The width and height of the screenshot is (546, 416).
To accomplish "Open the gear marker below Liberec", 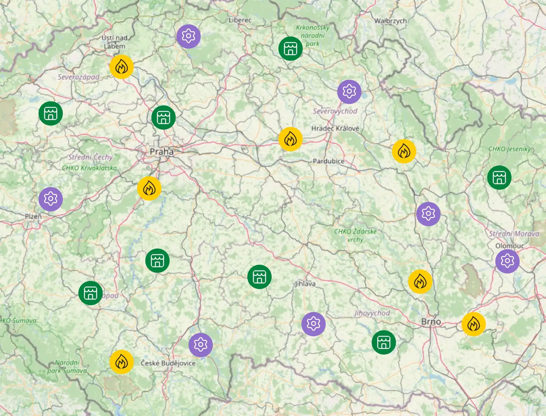I will coord(188,36).
